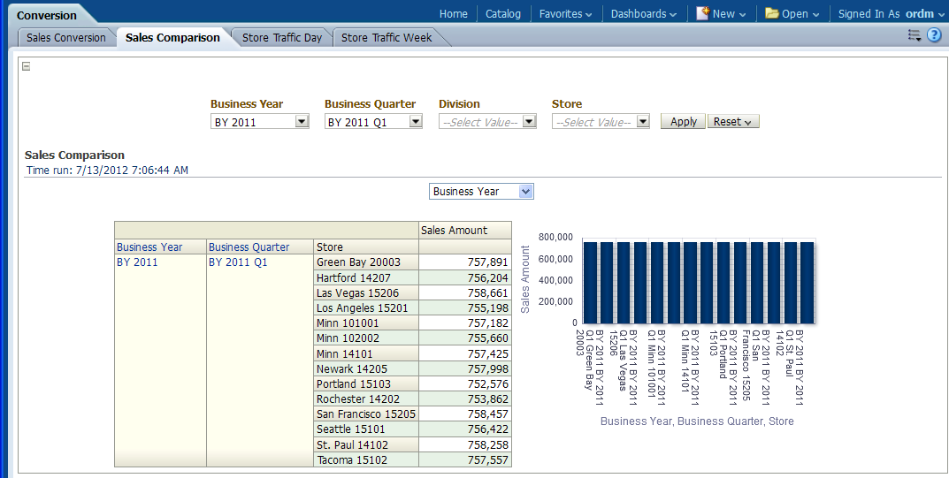
Task: Click the Open folder icon
Action: pyautogui.click(x=771, y=13)
